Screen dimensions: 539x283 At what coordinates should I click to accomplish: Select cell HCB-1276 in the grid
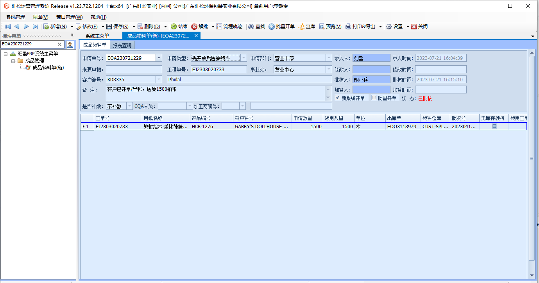211,127
